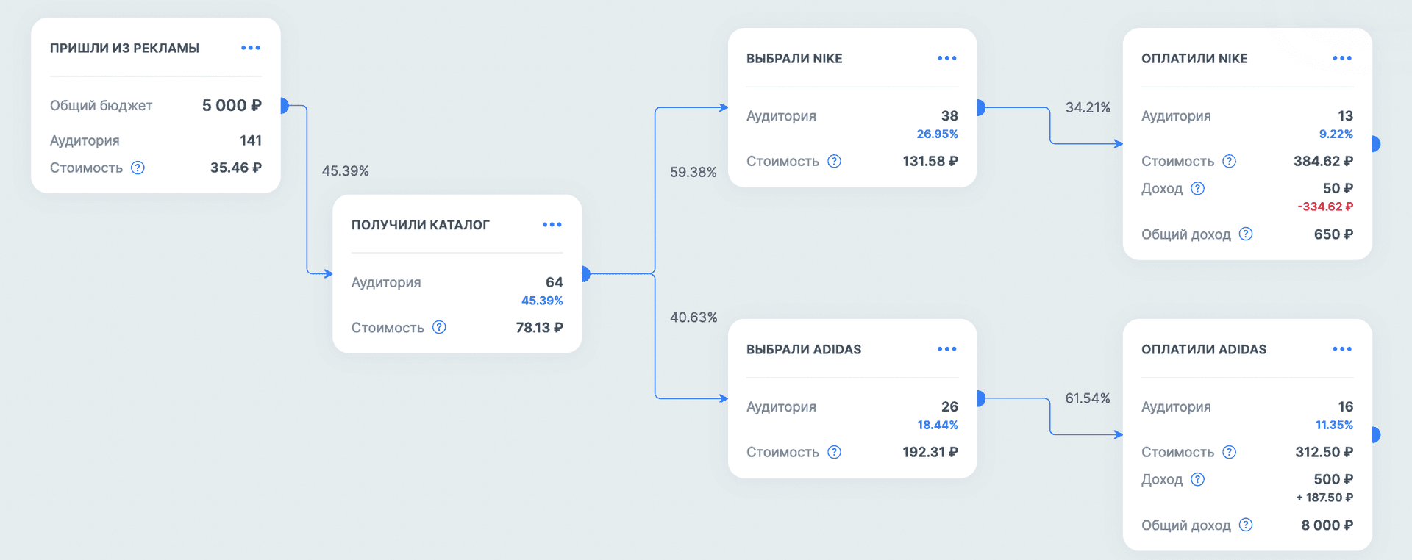This screenshot has height=560, width=1412.
Task: Click Стоимость question mark in ВЫБРАЛИ NIKE
Action: click(x=834, y=161)
